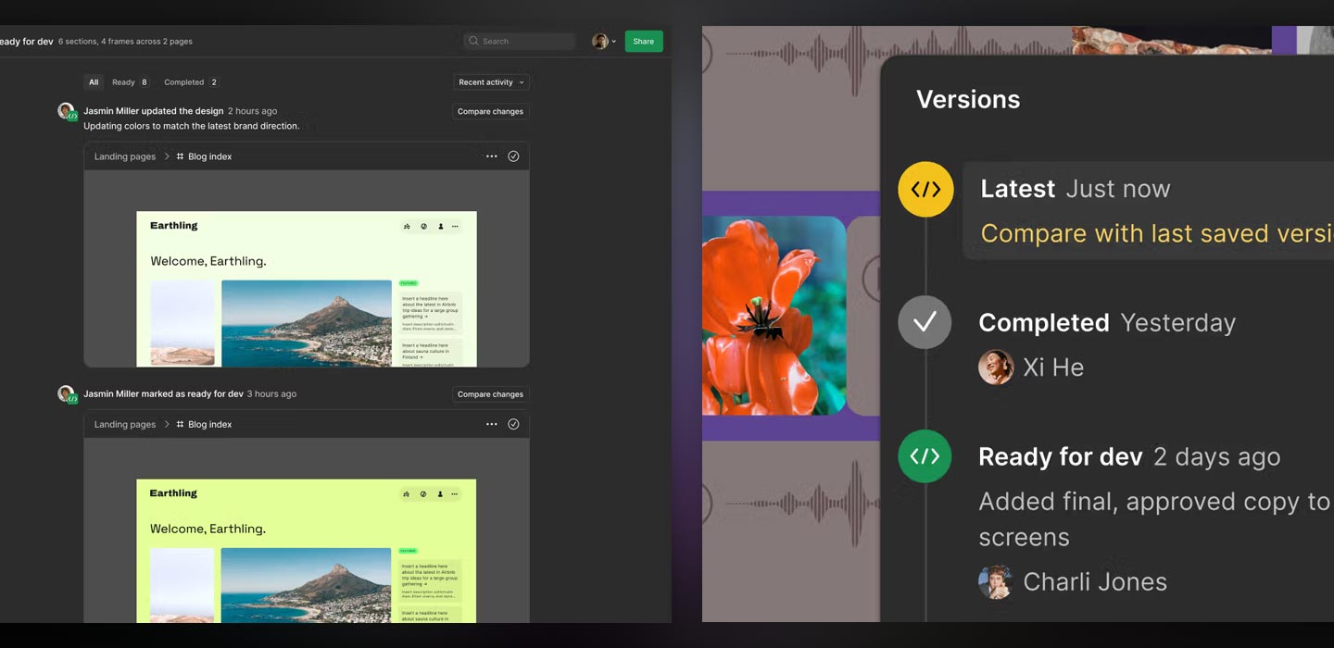
Task: Click Charli Jones's avatar in Versions
Action: [x=996, y=582]
